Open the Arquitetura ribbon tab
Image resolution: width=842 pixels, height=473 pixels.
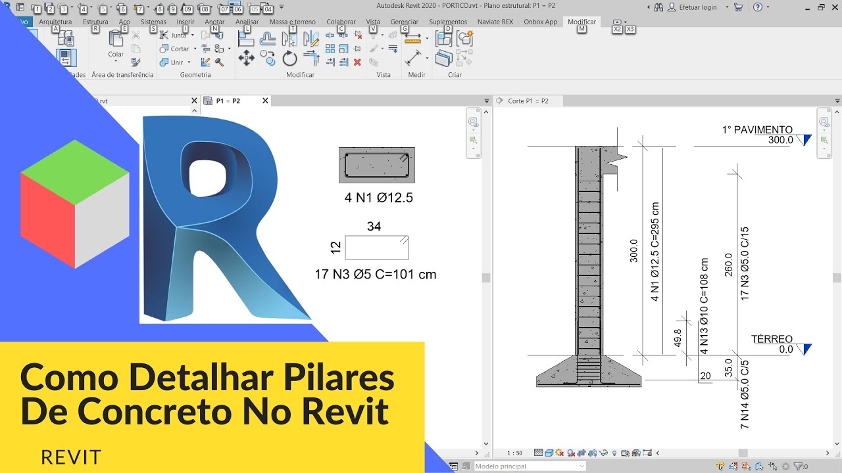pyautogui.click(x=55, y=22)
